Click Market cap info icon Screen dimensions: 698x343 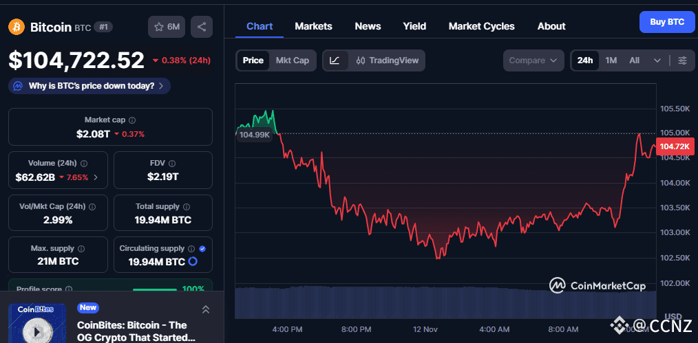pos(132,120)
